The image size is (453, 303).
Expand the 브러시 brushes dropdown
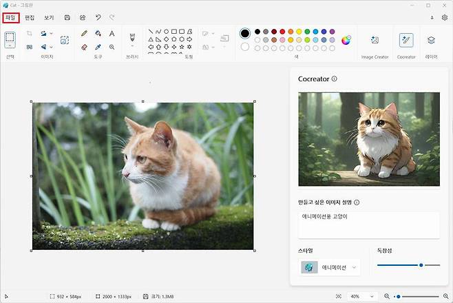tap(131, 47)
